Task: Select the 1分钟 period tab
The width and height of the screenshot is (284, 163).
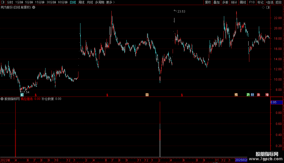Action: point(19,2)
